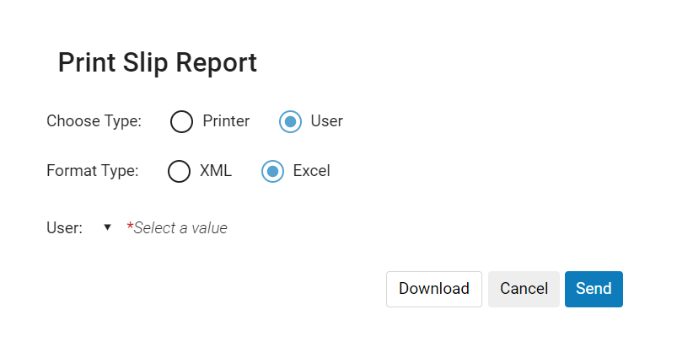Click the 'User' option label beside radio

pyautogui.click(x=326, y=121)
